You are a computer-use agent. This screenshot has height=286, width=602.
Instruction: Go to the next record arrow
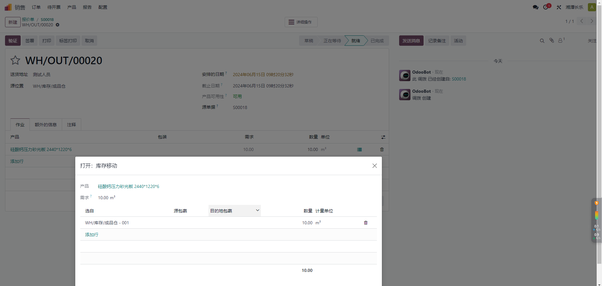tap(592, 21)
